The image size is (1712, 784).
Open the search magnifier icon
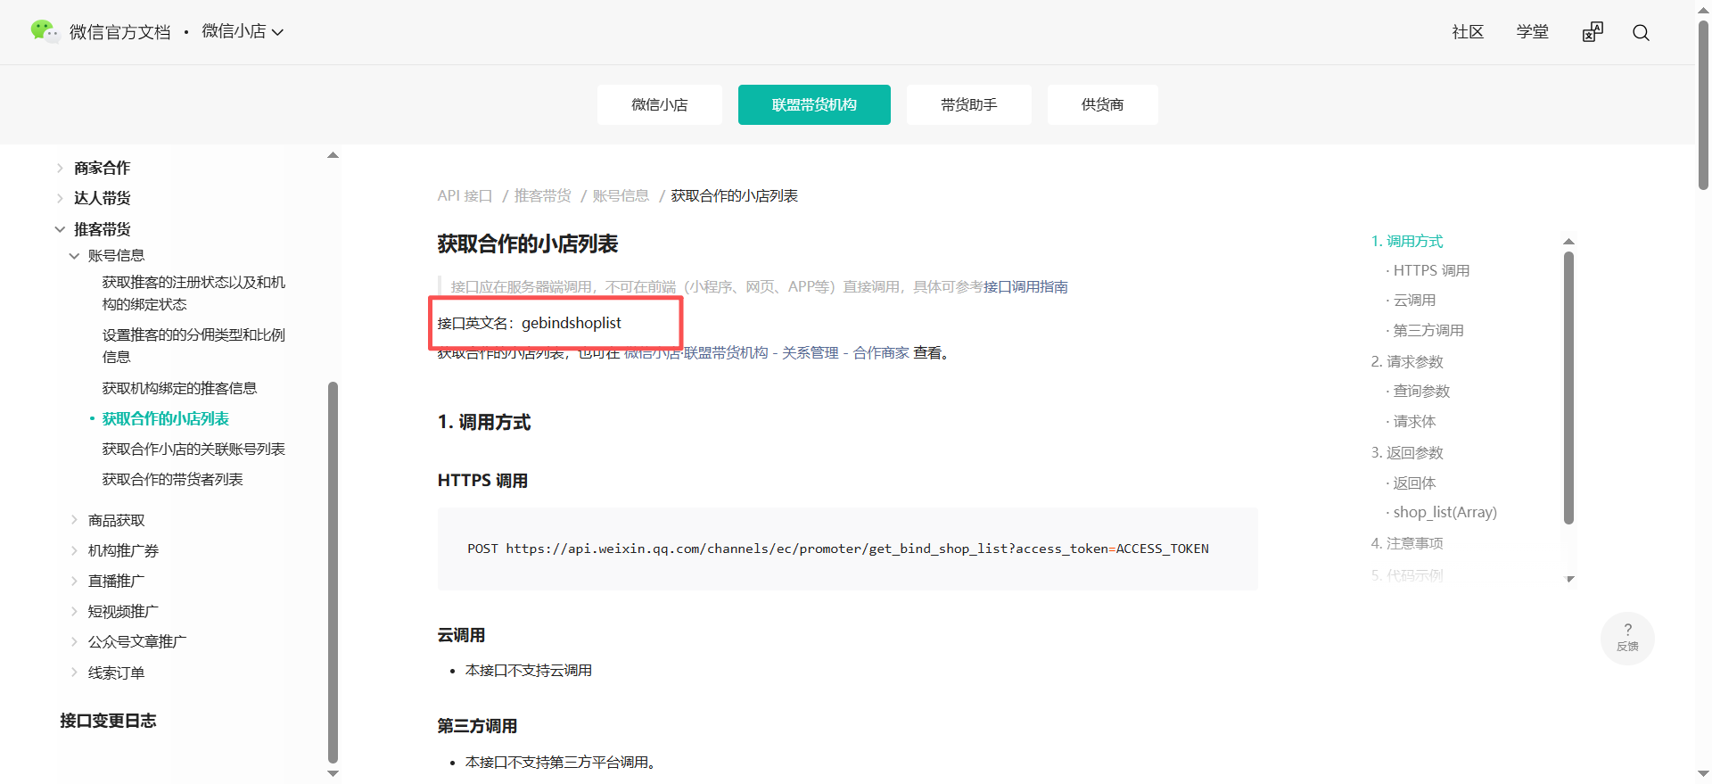point(1641,33)
